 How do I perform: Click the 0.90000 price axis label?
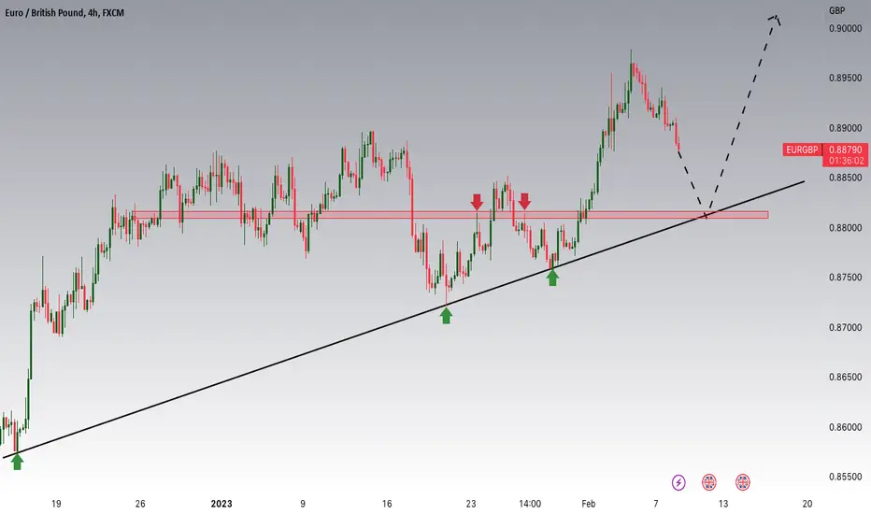click(x=846, y=28)
